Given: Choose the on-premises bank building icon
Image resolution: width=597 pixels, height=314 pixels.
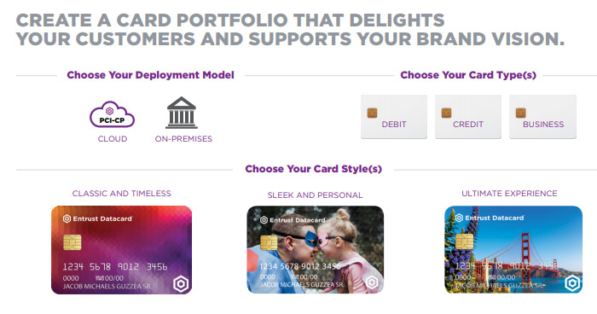Looking at the screenshot, I should click(182, 113).
